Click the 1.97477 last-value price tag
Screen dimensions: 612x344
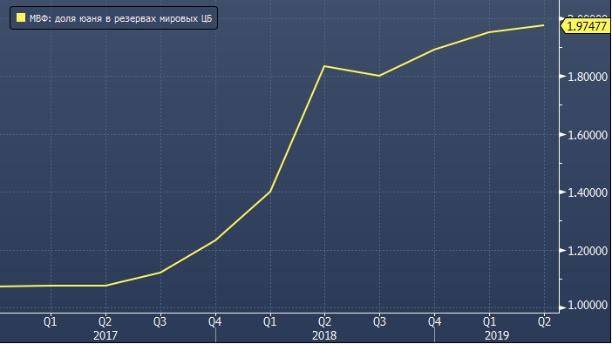click(x=585, y=26)
